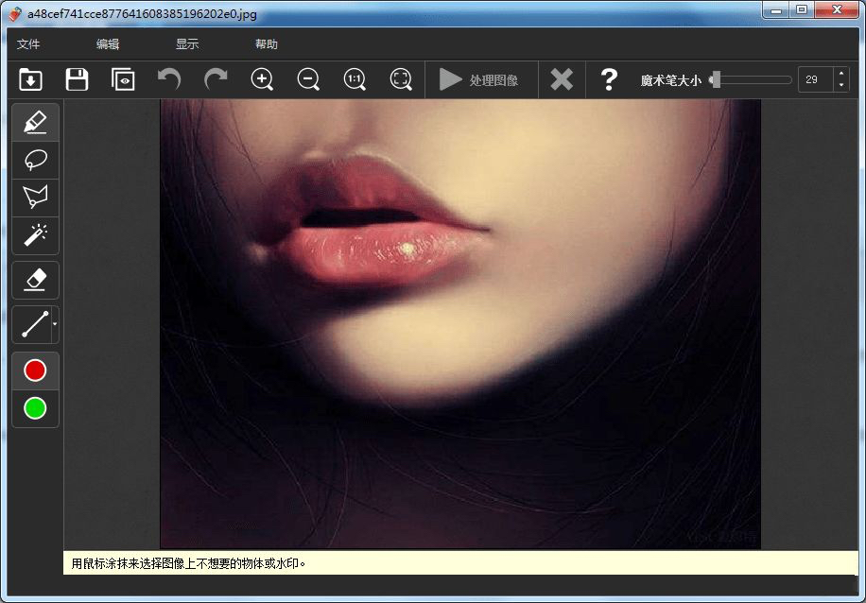
Task: Open the 文件 menu
Action: pos(28,44)
